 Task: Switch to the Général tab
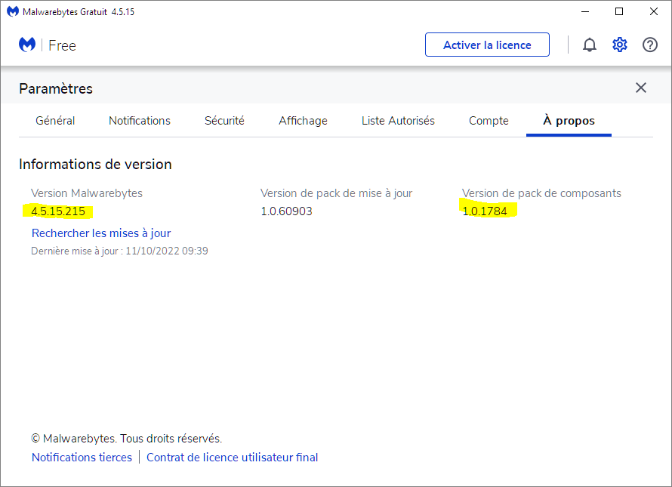(x=55, y=121)
